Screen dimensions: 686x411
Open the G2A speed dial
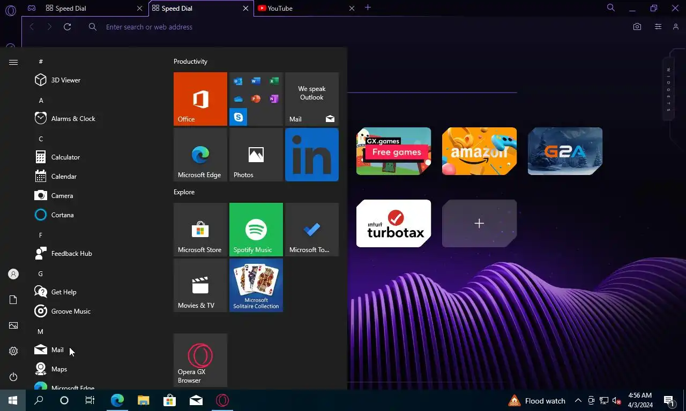[x=565, y=151]
